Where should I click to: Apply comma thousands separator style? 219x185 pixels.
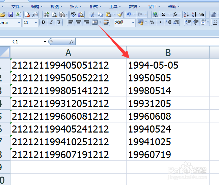(x=160, y=22)
